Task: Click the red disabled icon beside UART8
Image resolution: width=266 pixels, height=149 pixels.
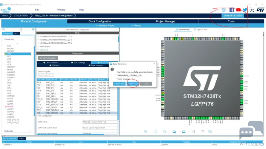Action: [6, 107]
